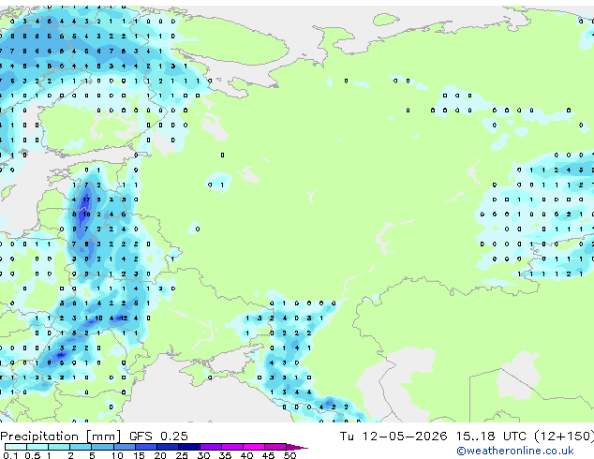Click the 25–30 mm dark blue swatch

(188, 447)
